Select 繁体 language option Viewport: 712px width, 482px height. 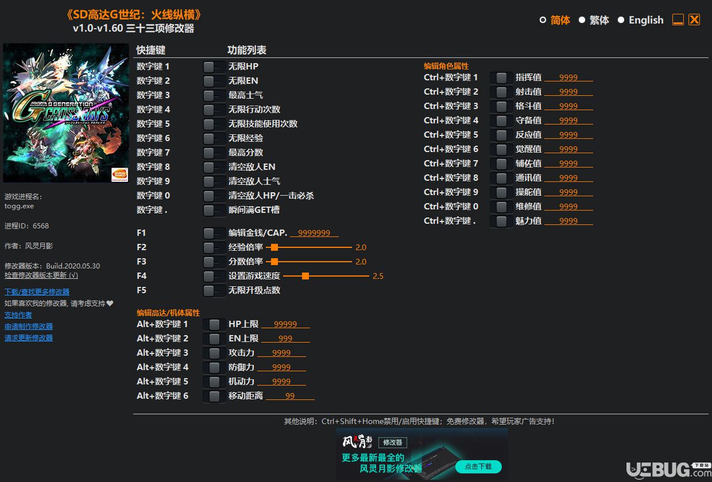coord(594,20)
